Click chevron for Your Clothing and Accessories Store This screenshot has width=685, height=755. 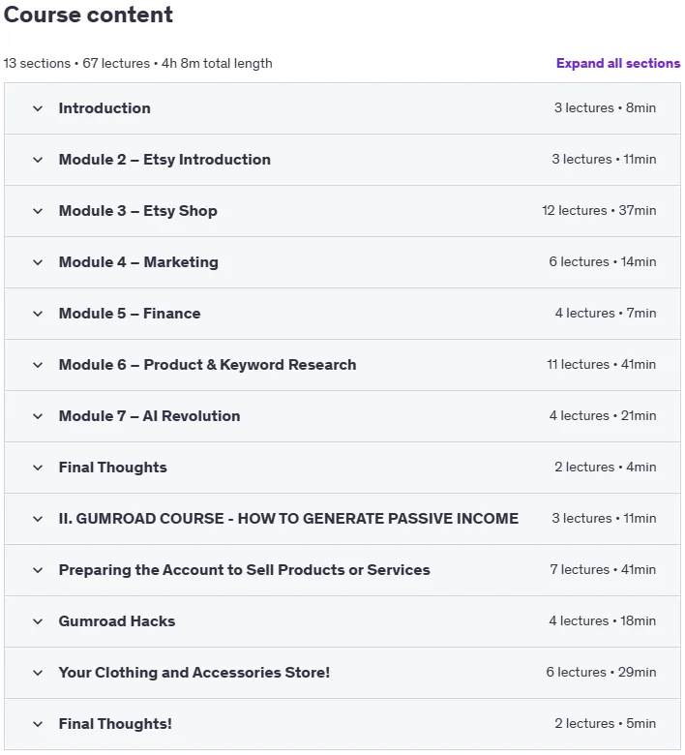38,673
